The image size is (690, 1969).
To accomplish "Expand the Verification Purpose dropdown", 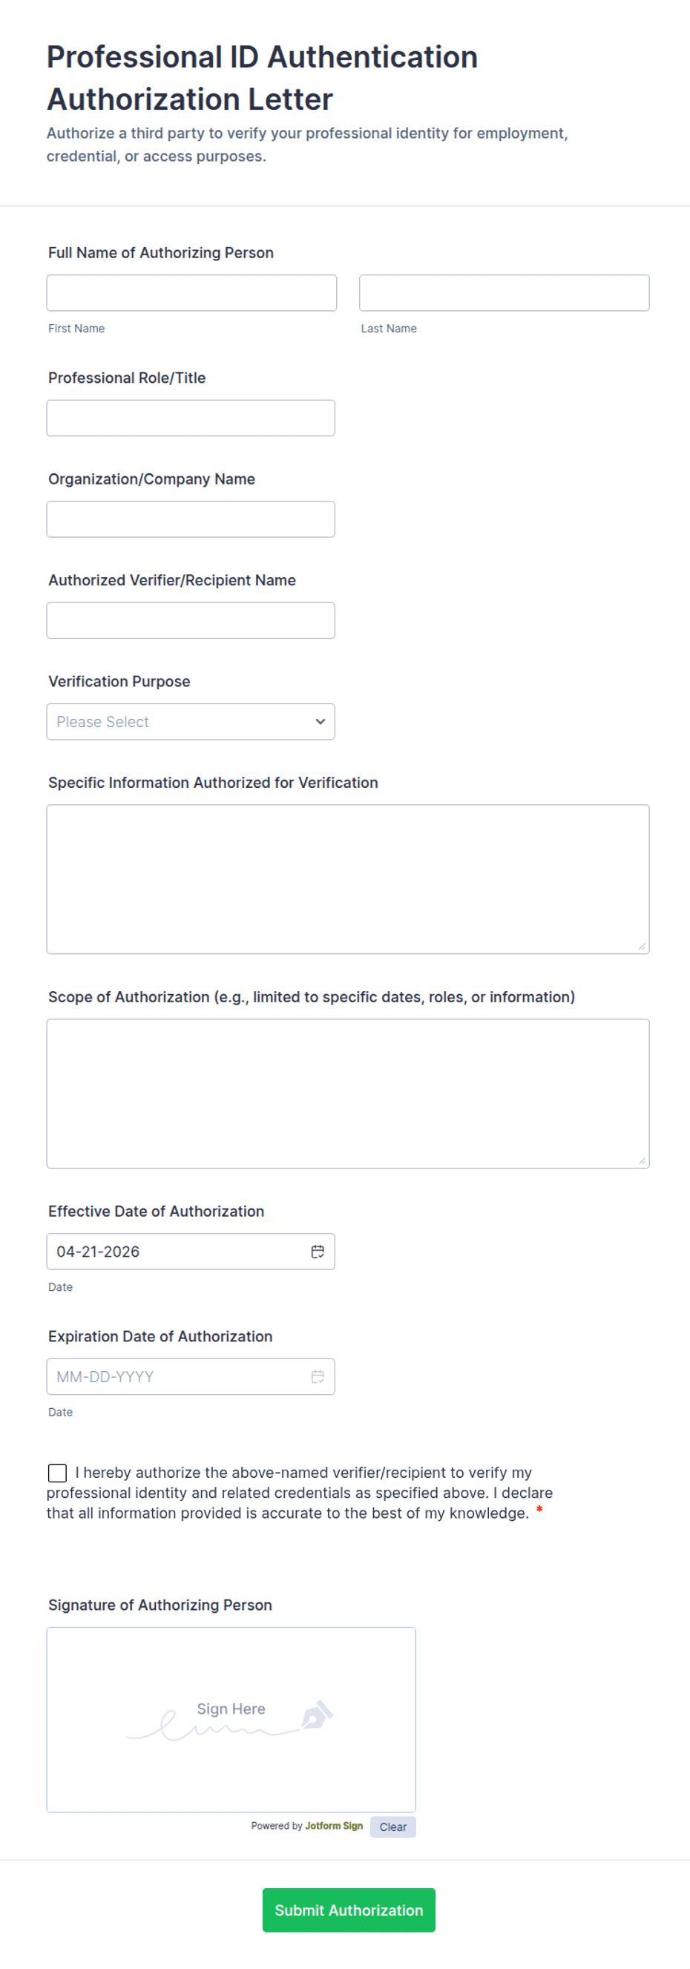I will [190, 722].
